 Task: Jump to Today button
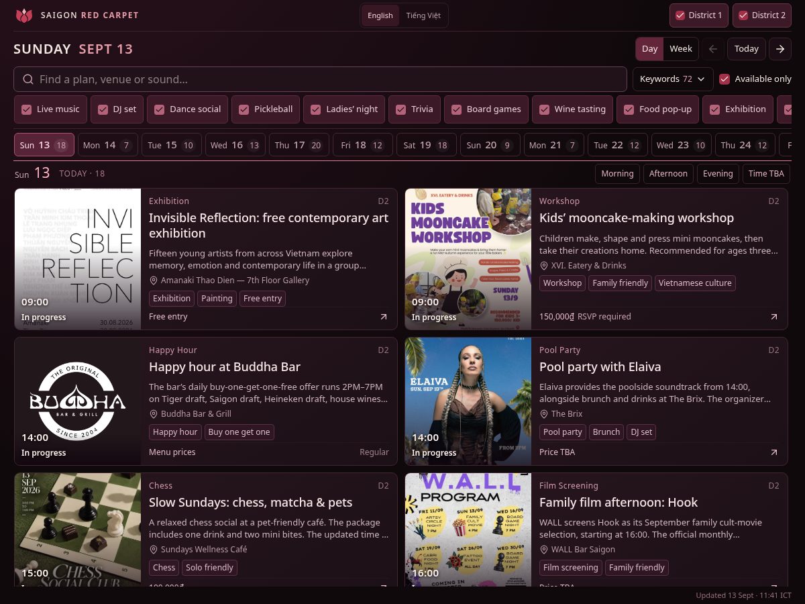coord(747,49)
